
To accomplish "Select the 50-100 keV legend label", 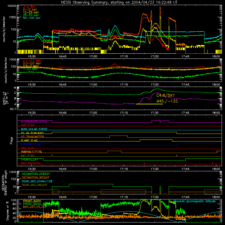I will [x=32, y=18].
